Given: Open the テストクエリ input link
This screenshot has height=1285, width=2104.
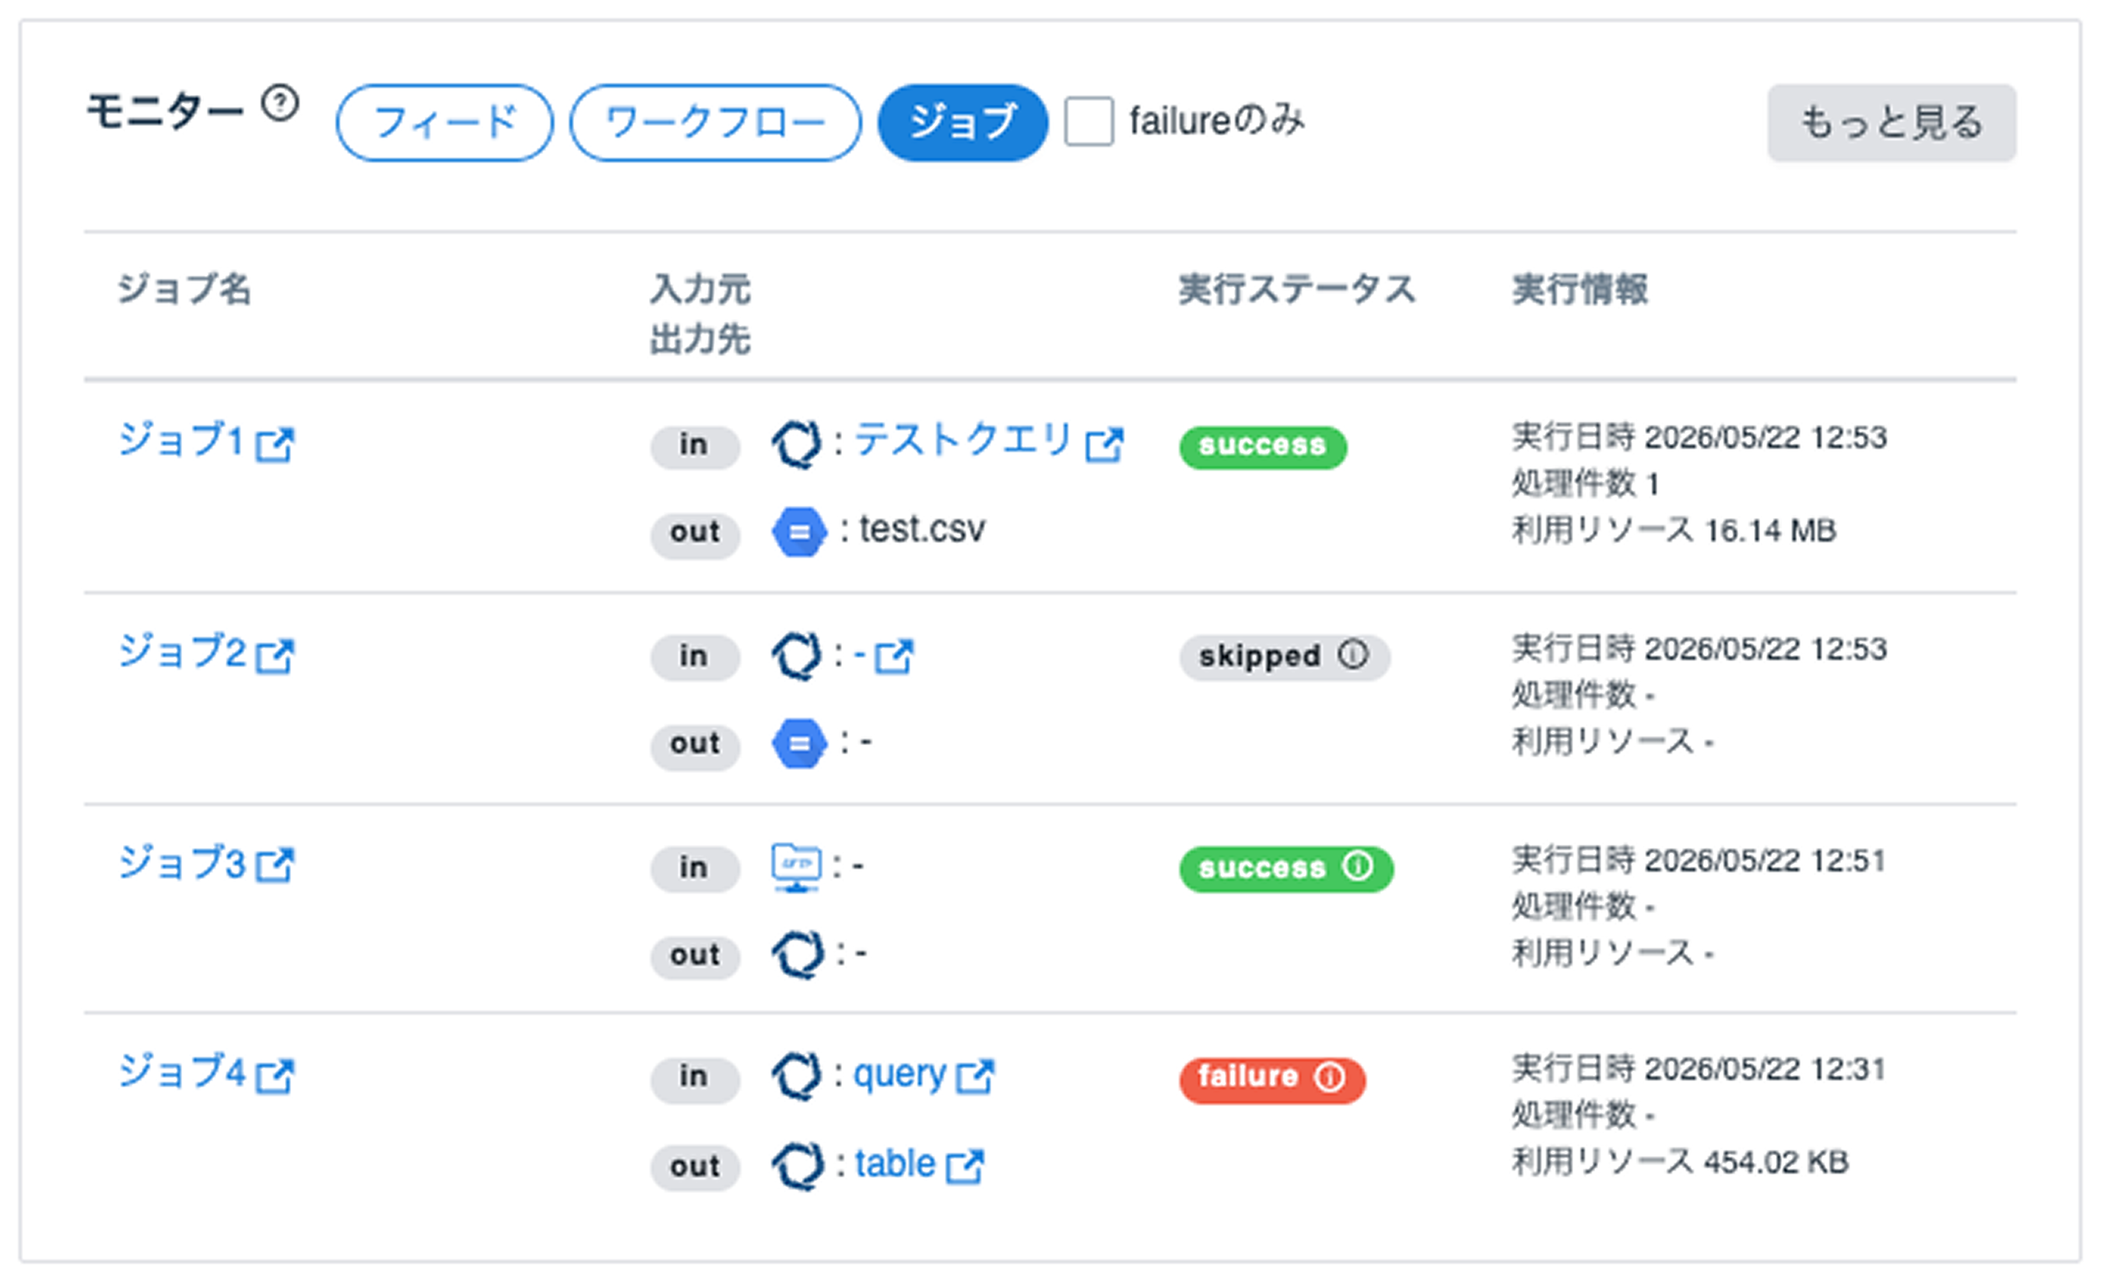Looking at the screenshot, I should (963, 440).
